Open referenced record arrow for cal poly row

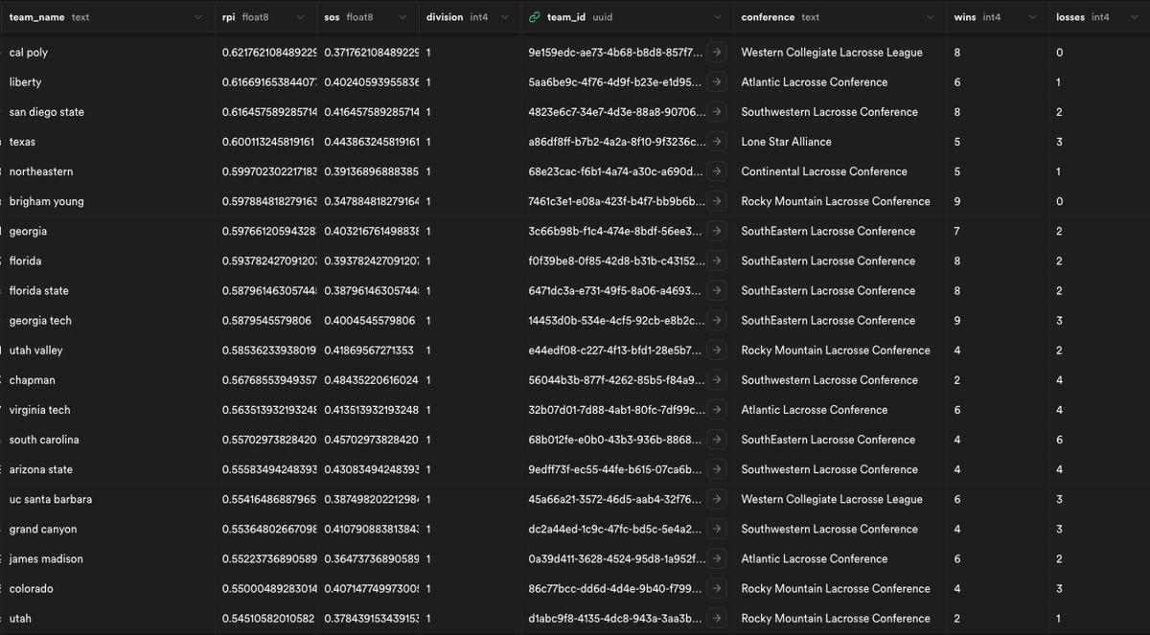tap(717, 53)
